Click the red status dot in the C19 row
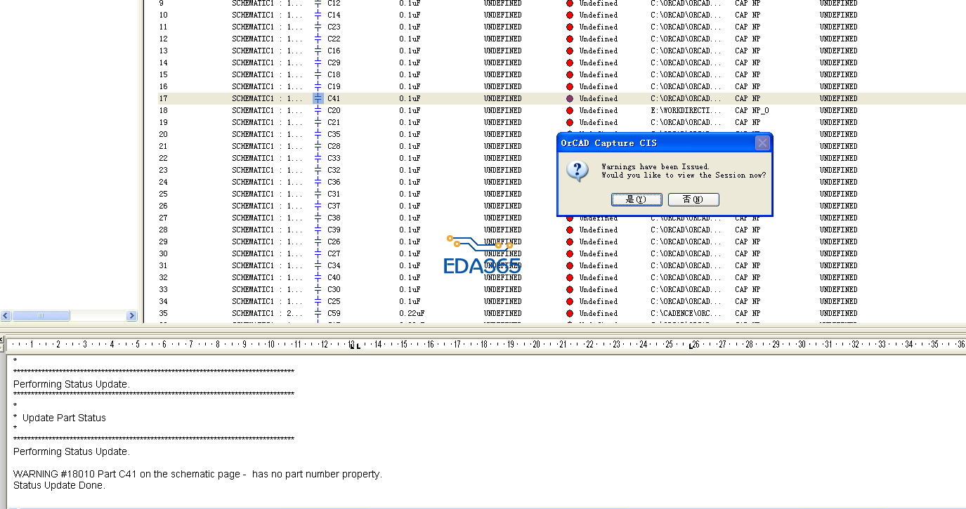Image resolution: width=966 pixels, height=509 pixels. coord(570,86)
